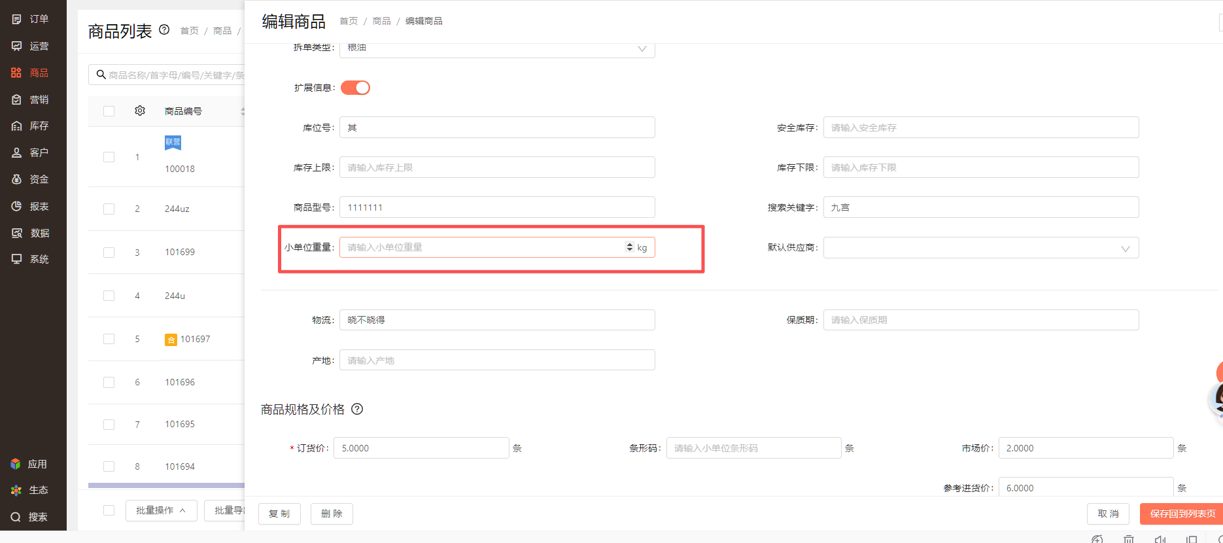Open the 客户 customers sidebar icon

click(17, 152)
